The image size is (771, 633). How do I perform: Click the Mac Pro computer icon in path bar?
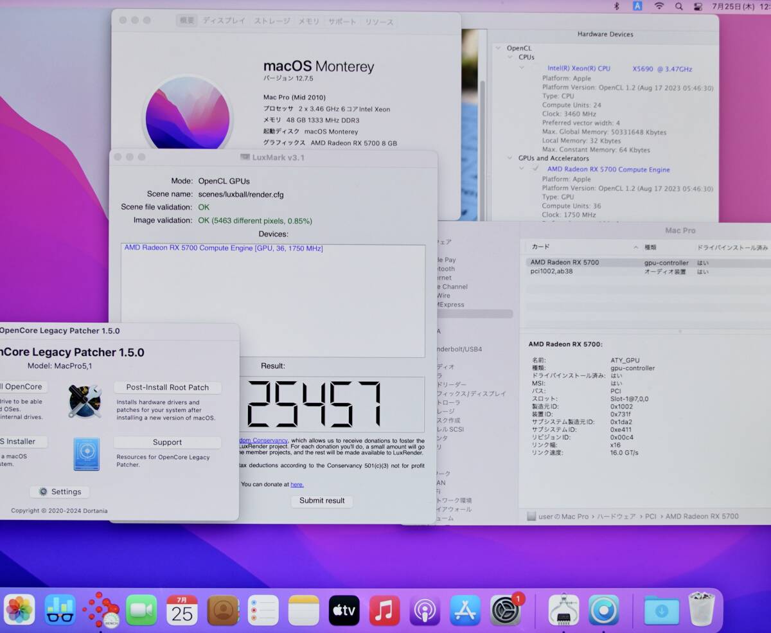point(531,516)
